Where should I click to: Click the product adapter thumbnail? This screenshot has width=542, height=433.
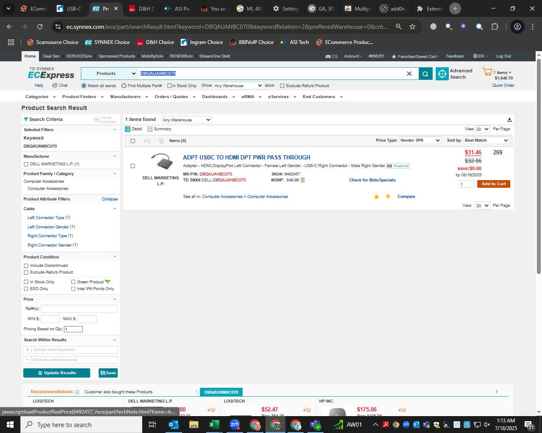click(162, 162)
